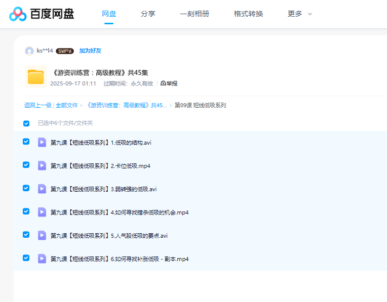
Task: Click the Baidu Netdisk logo icon
Action: [18, 14]
